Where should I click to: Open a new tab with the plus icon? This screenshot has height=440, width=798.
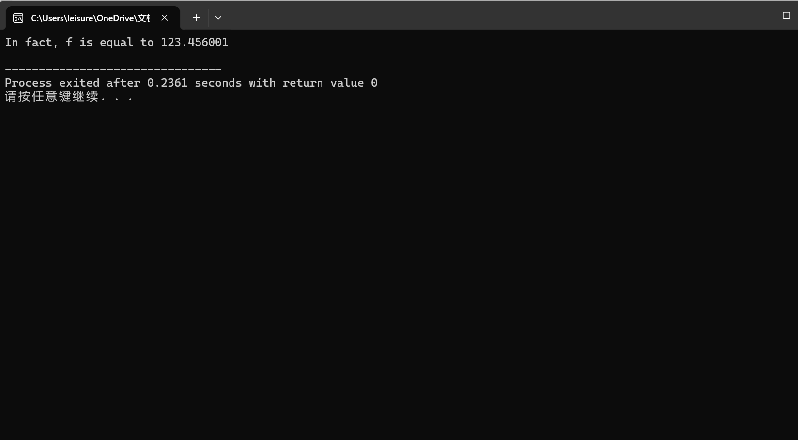(196, 18)
